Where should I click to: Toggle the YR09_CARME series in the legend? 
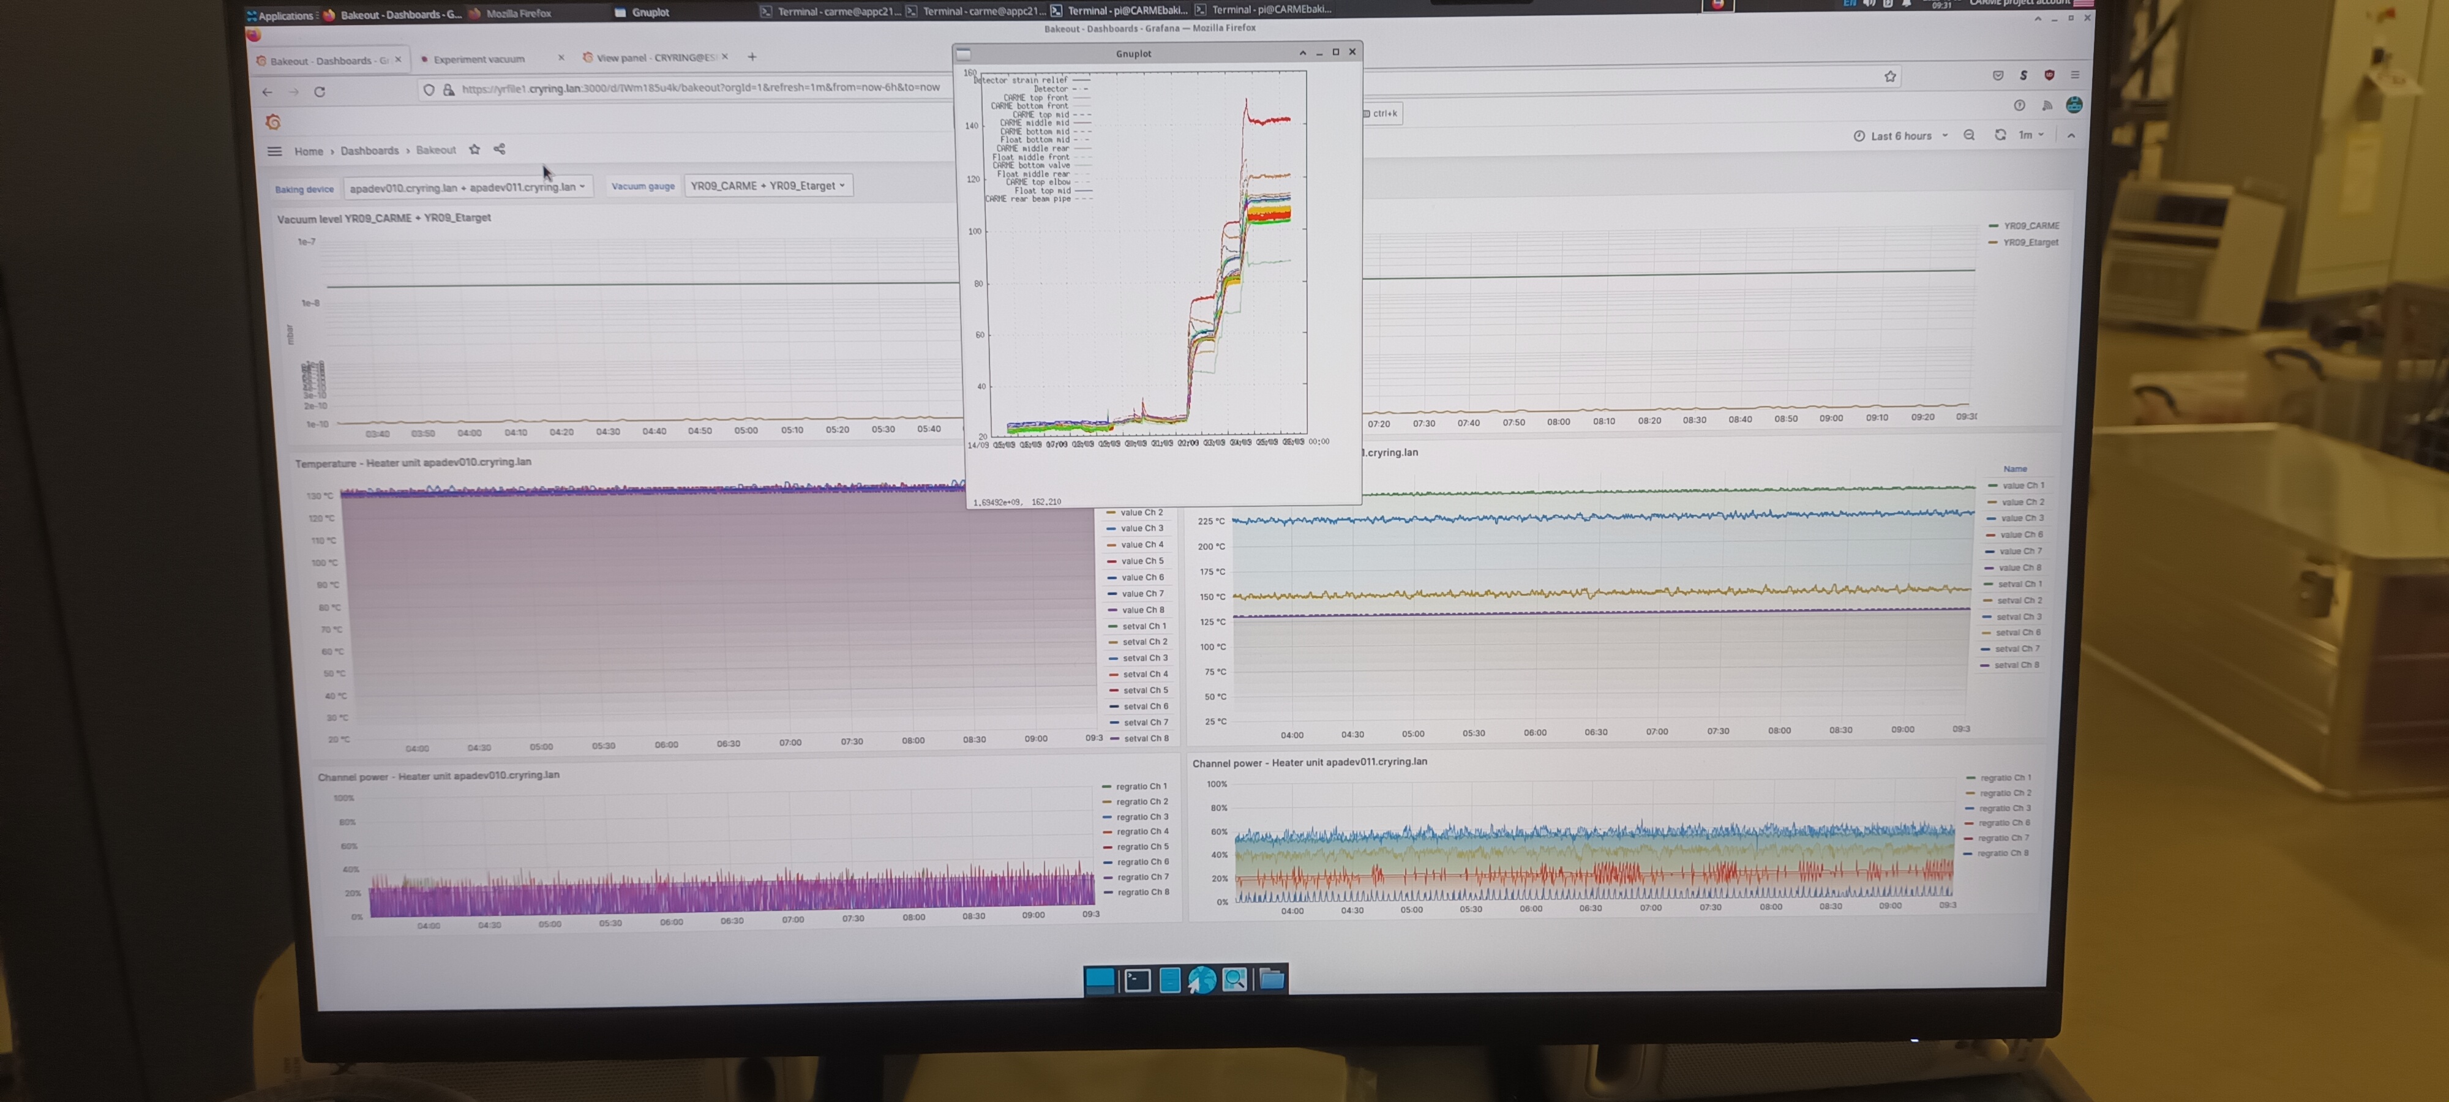point(2031,225)
